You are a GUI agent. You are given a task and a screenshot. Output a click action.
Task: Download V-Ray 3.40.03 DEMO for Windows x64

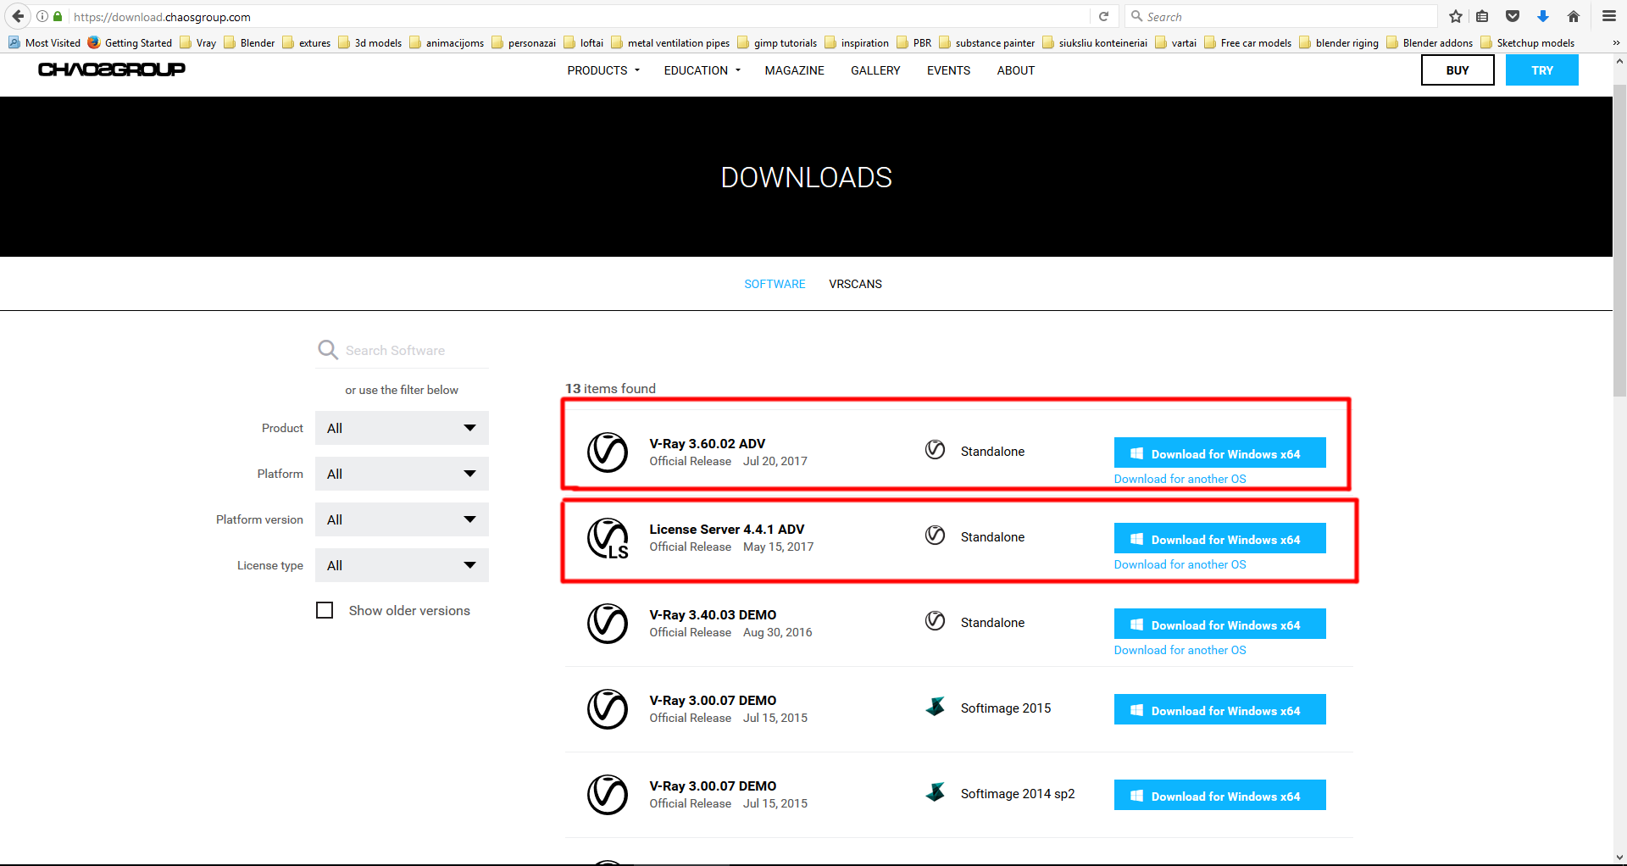(x=1220, y=625)
